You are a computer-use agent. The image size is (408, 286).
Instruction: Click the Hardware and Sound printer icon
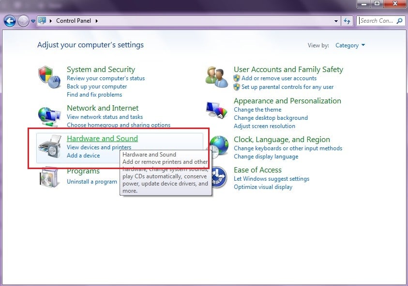[x=50, y=146]
